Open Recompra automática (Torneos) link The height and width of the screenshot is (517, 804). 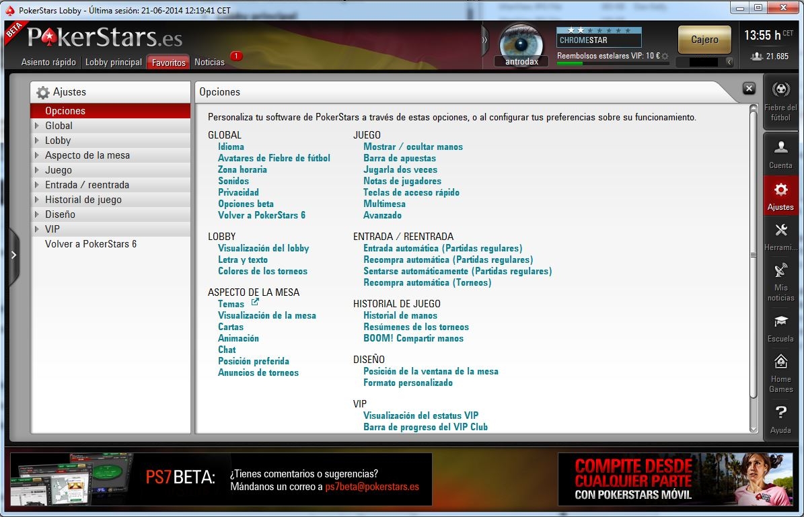(427, 282)
